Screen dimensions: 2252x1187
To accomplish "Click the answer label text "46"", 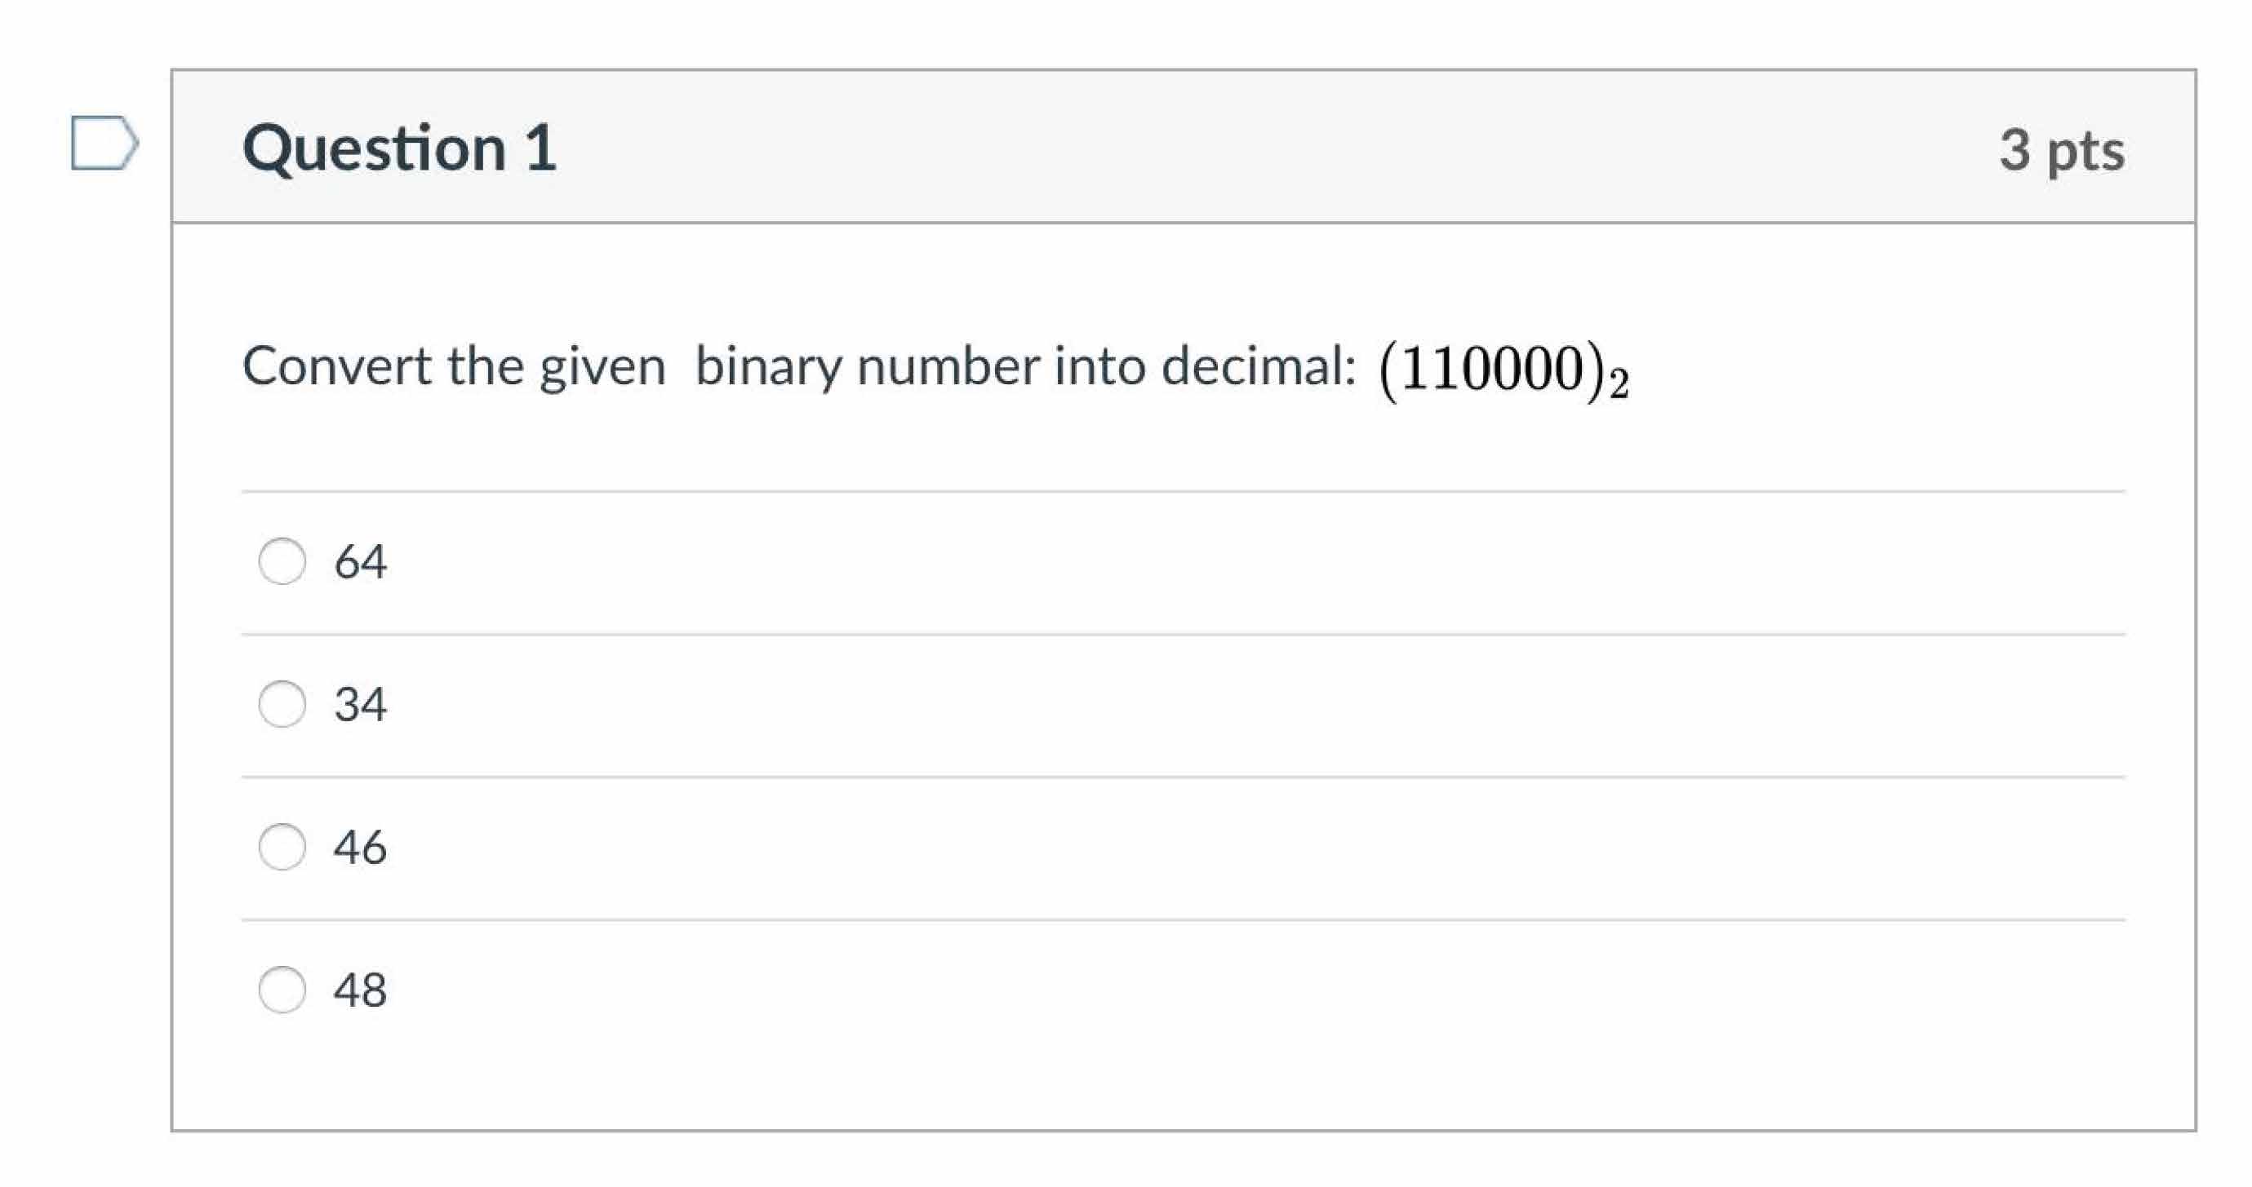I will click(x=360, y=847).
